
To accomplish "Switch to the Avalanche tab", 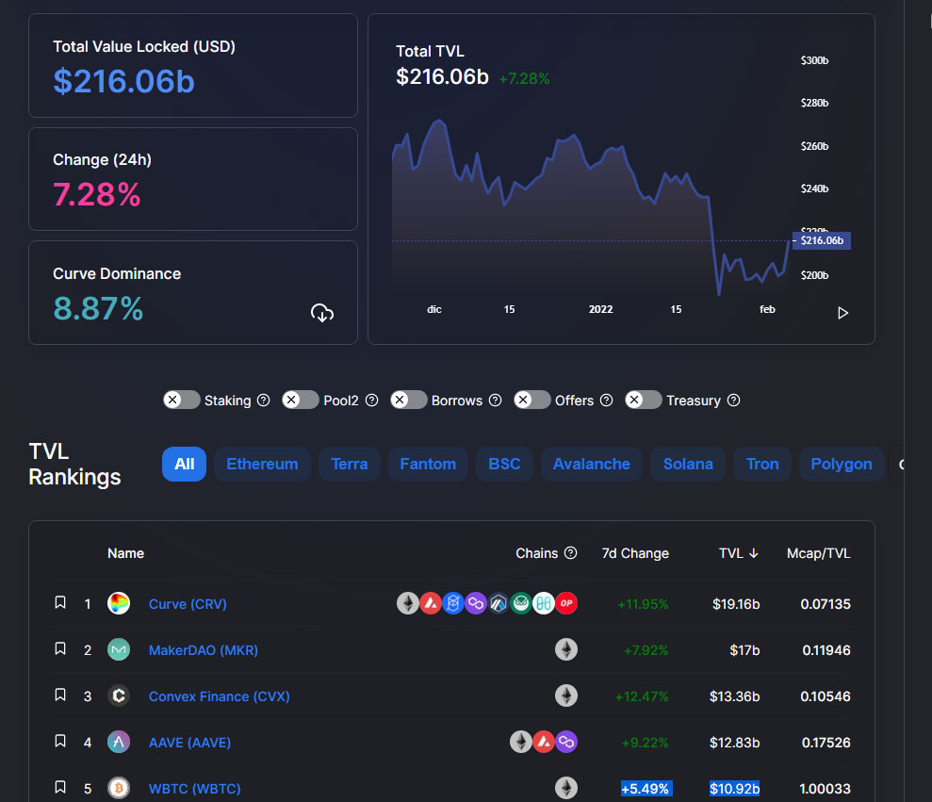I will [592, 464].
